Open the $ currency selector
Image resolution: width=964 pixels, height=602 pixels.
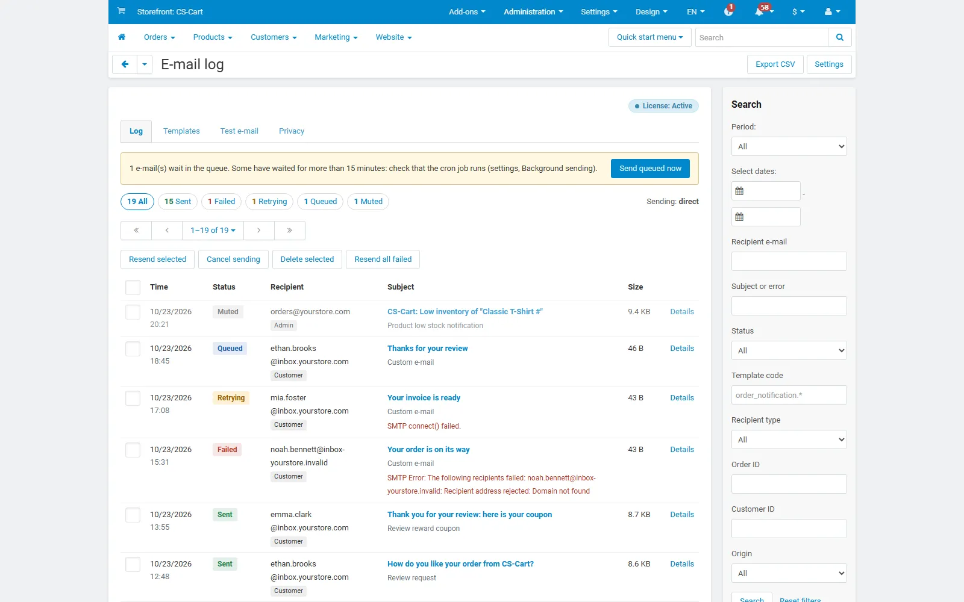[798, 11]
